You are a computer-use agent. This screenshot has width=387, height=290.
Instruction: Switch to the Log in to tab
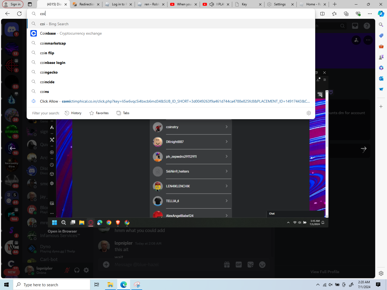pos(118,4)
